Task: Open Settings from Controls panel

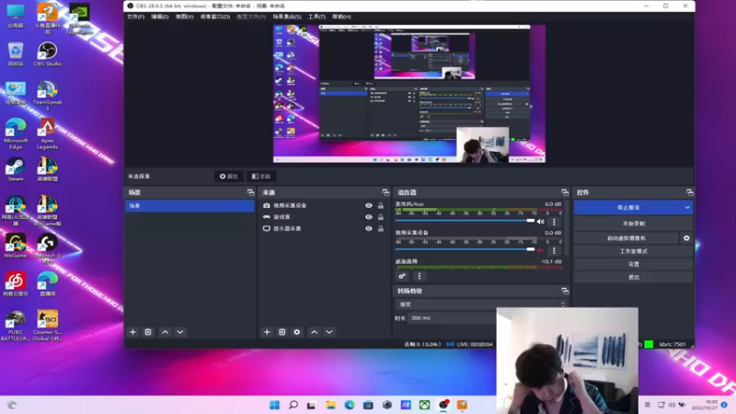Action: [633, 264]
